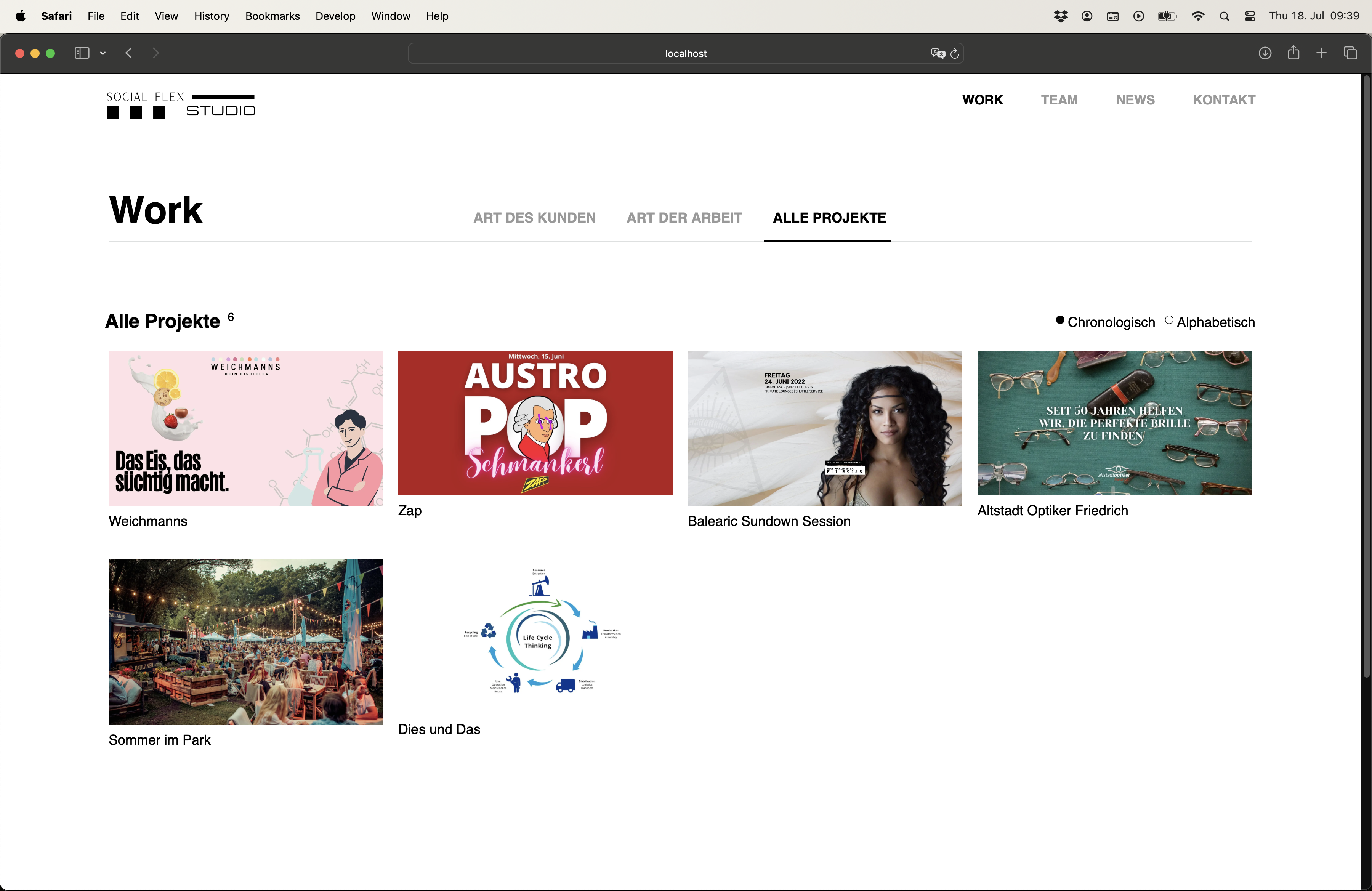The width and height of the screenshot is (1372, 891).
Task: Open the Safari menu
Action: [56, 16]
